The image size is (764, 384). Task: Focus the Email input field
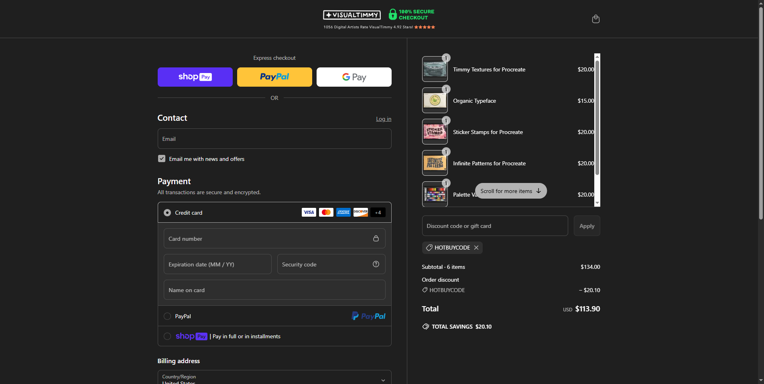(x=274, y=139)
